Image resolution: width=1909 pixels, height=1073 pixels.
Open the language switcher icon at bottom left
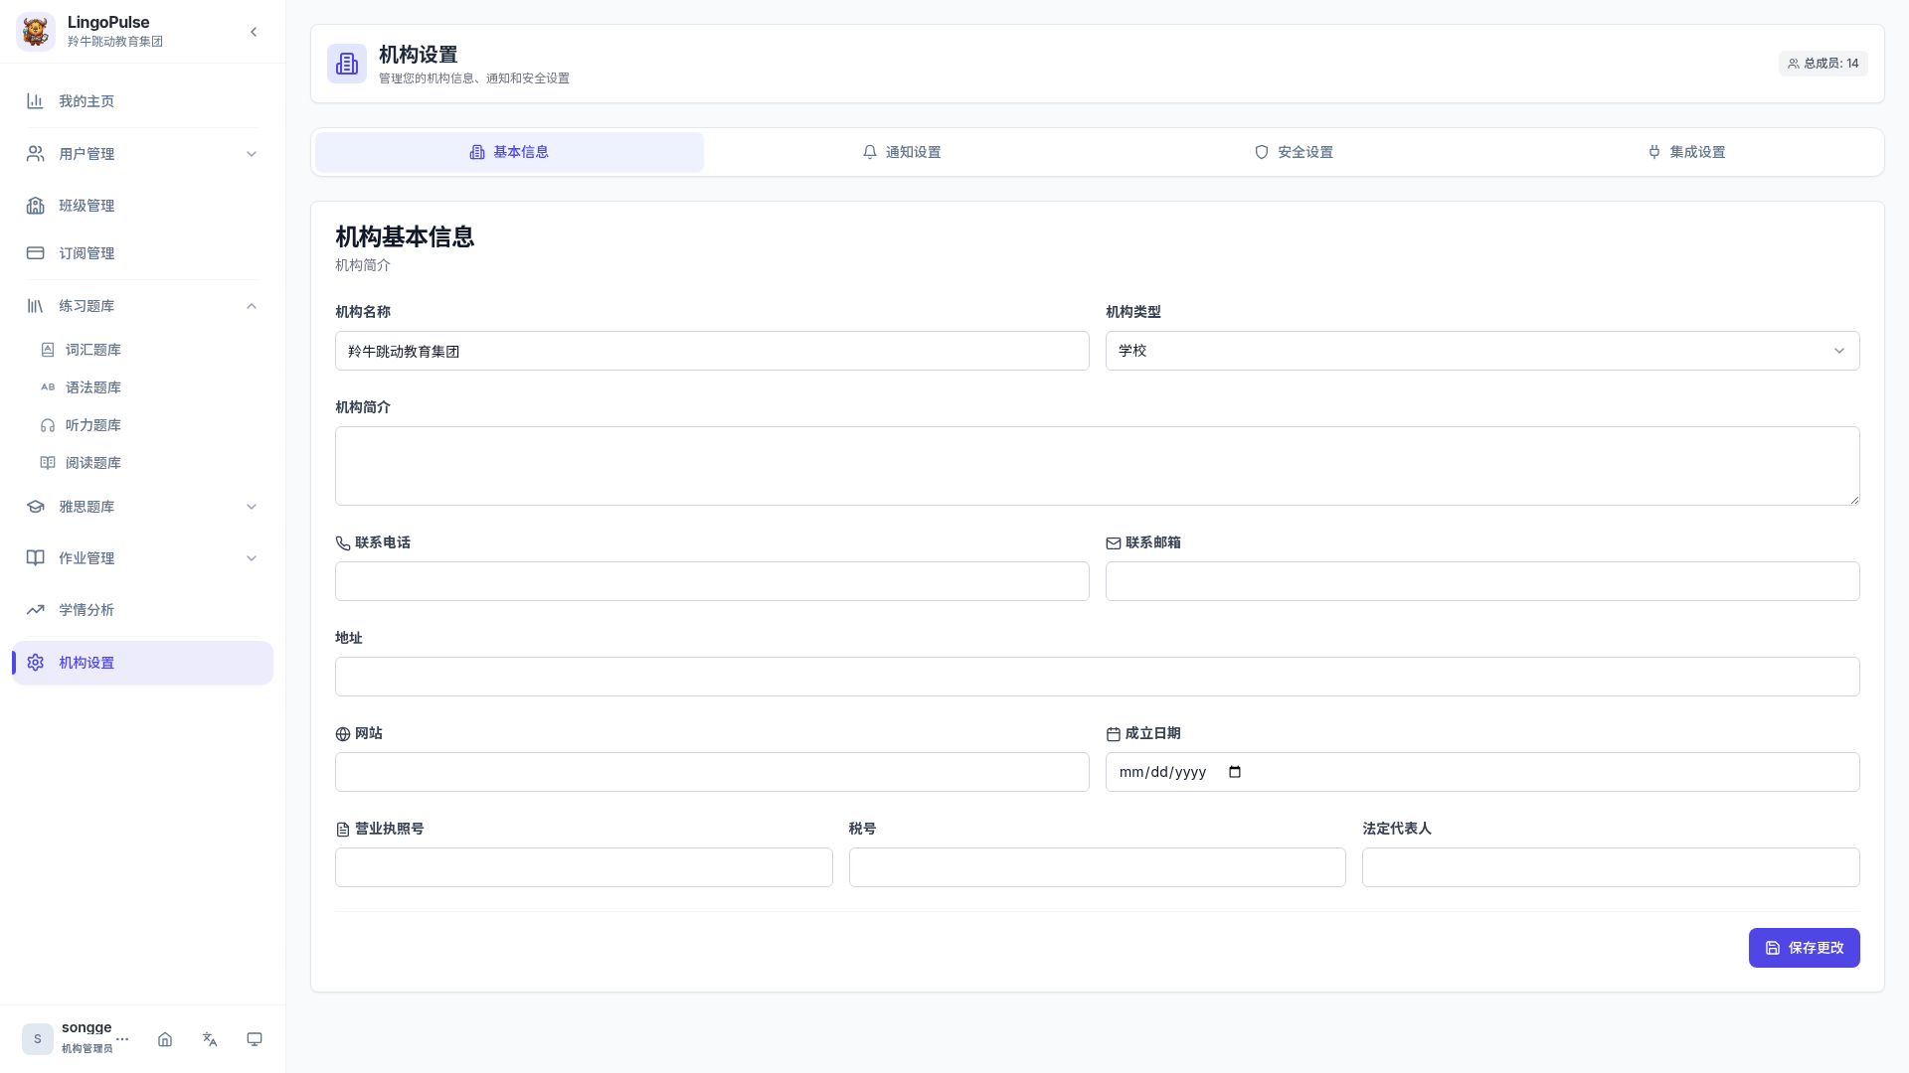[x=210, y=1039]
